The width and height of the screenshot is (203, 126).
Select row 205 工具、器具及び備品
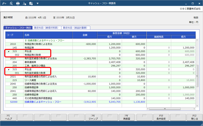click(101, 66)
